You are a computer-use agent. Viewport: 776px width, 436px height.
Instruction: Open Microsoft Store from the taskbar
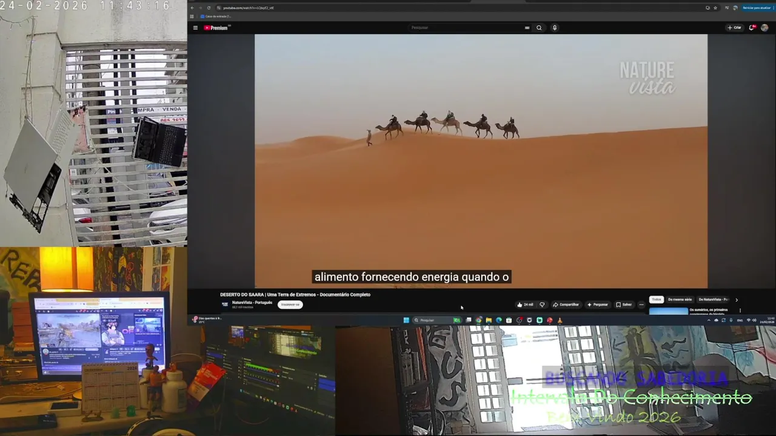(509, 320)
